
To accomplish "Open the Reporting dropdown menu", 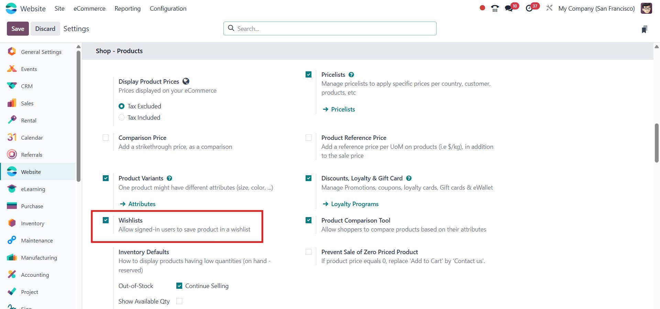I will pos(128,9).
